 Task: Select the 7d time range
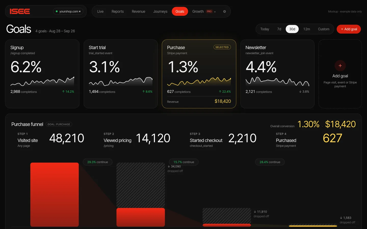pos(279,29)
